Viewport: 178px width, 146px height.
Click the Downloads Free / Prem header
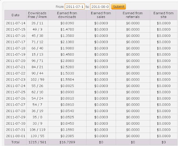point(37,15)
